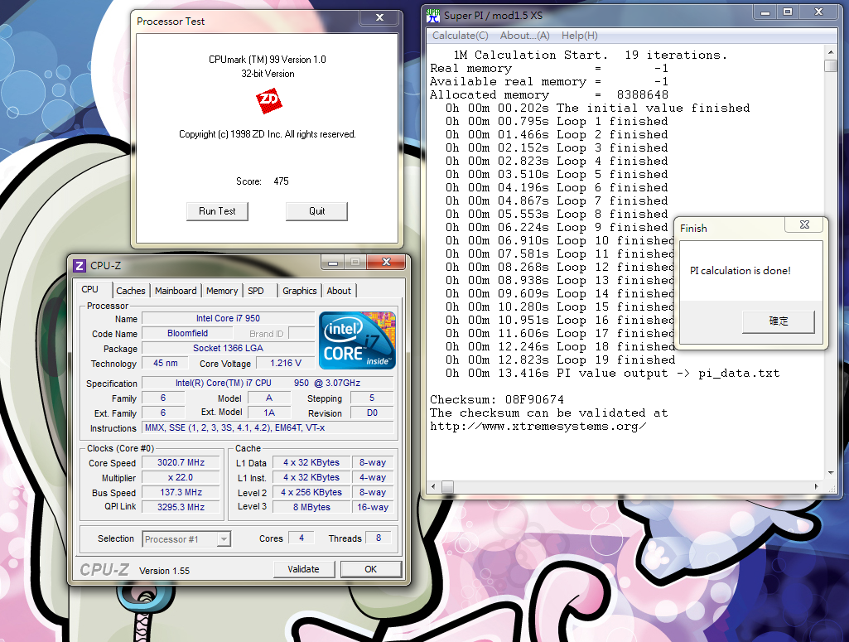Select the SPD tab
Image resolution: width=849 pixels, height=642 pixels.
pos(256,291)
